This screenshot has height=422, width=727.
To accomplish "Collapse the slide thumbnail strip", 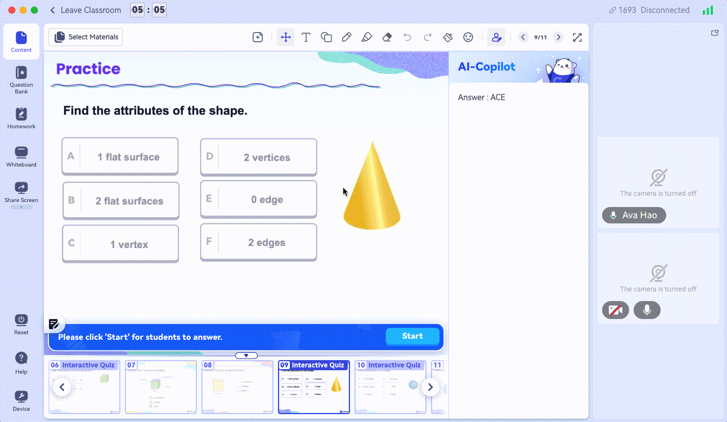I will (x=246, y=356).
